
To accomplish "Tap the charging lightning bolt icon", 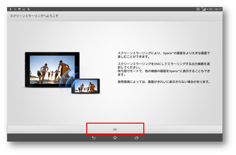I will coord(207,9).
